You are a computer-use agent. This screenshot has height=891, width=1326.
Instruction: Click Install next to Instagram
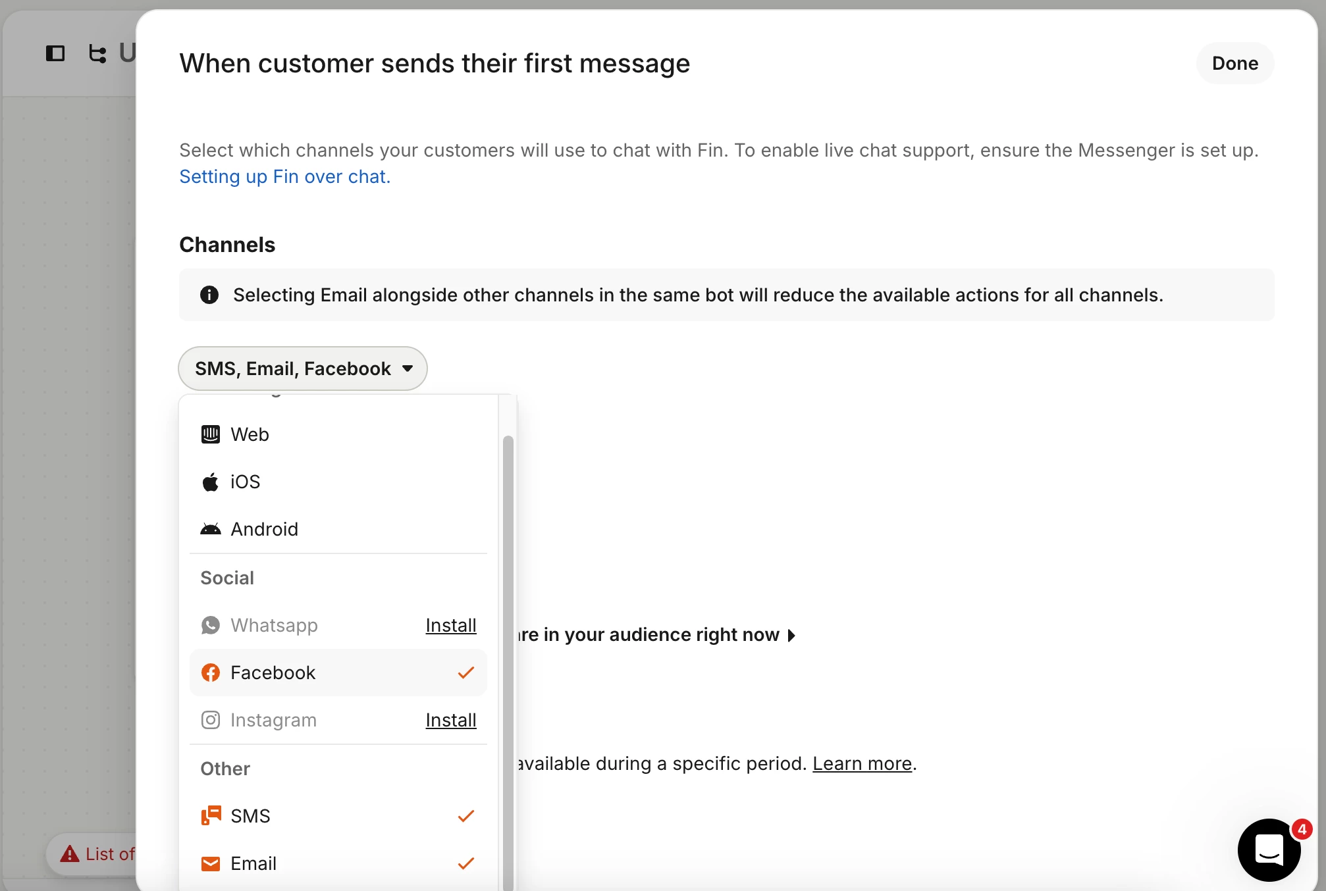[450, 720]
